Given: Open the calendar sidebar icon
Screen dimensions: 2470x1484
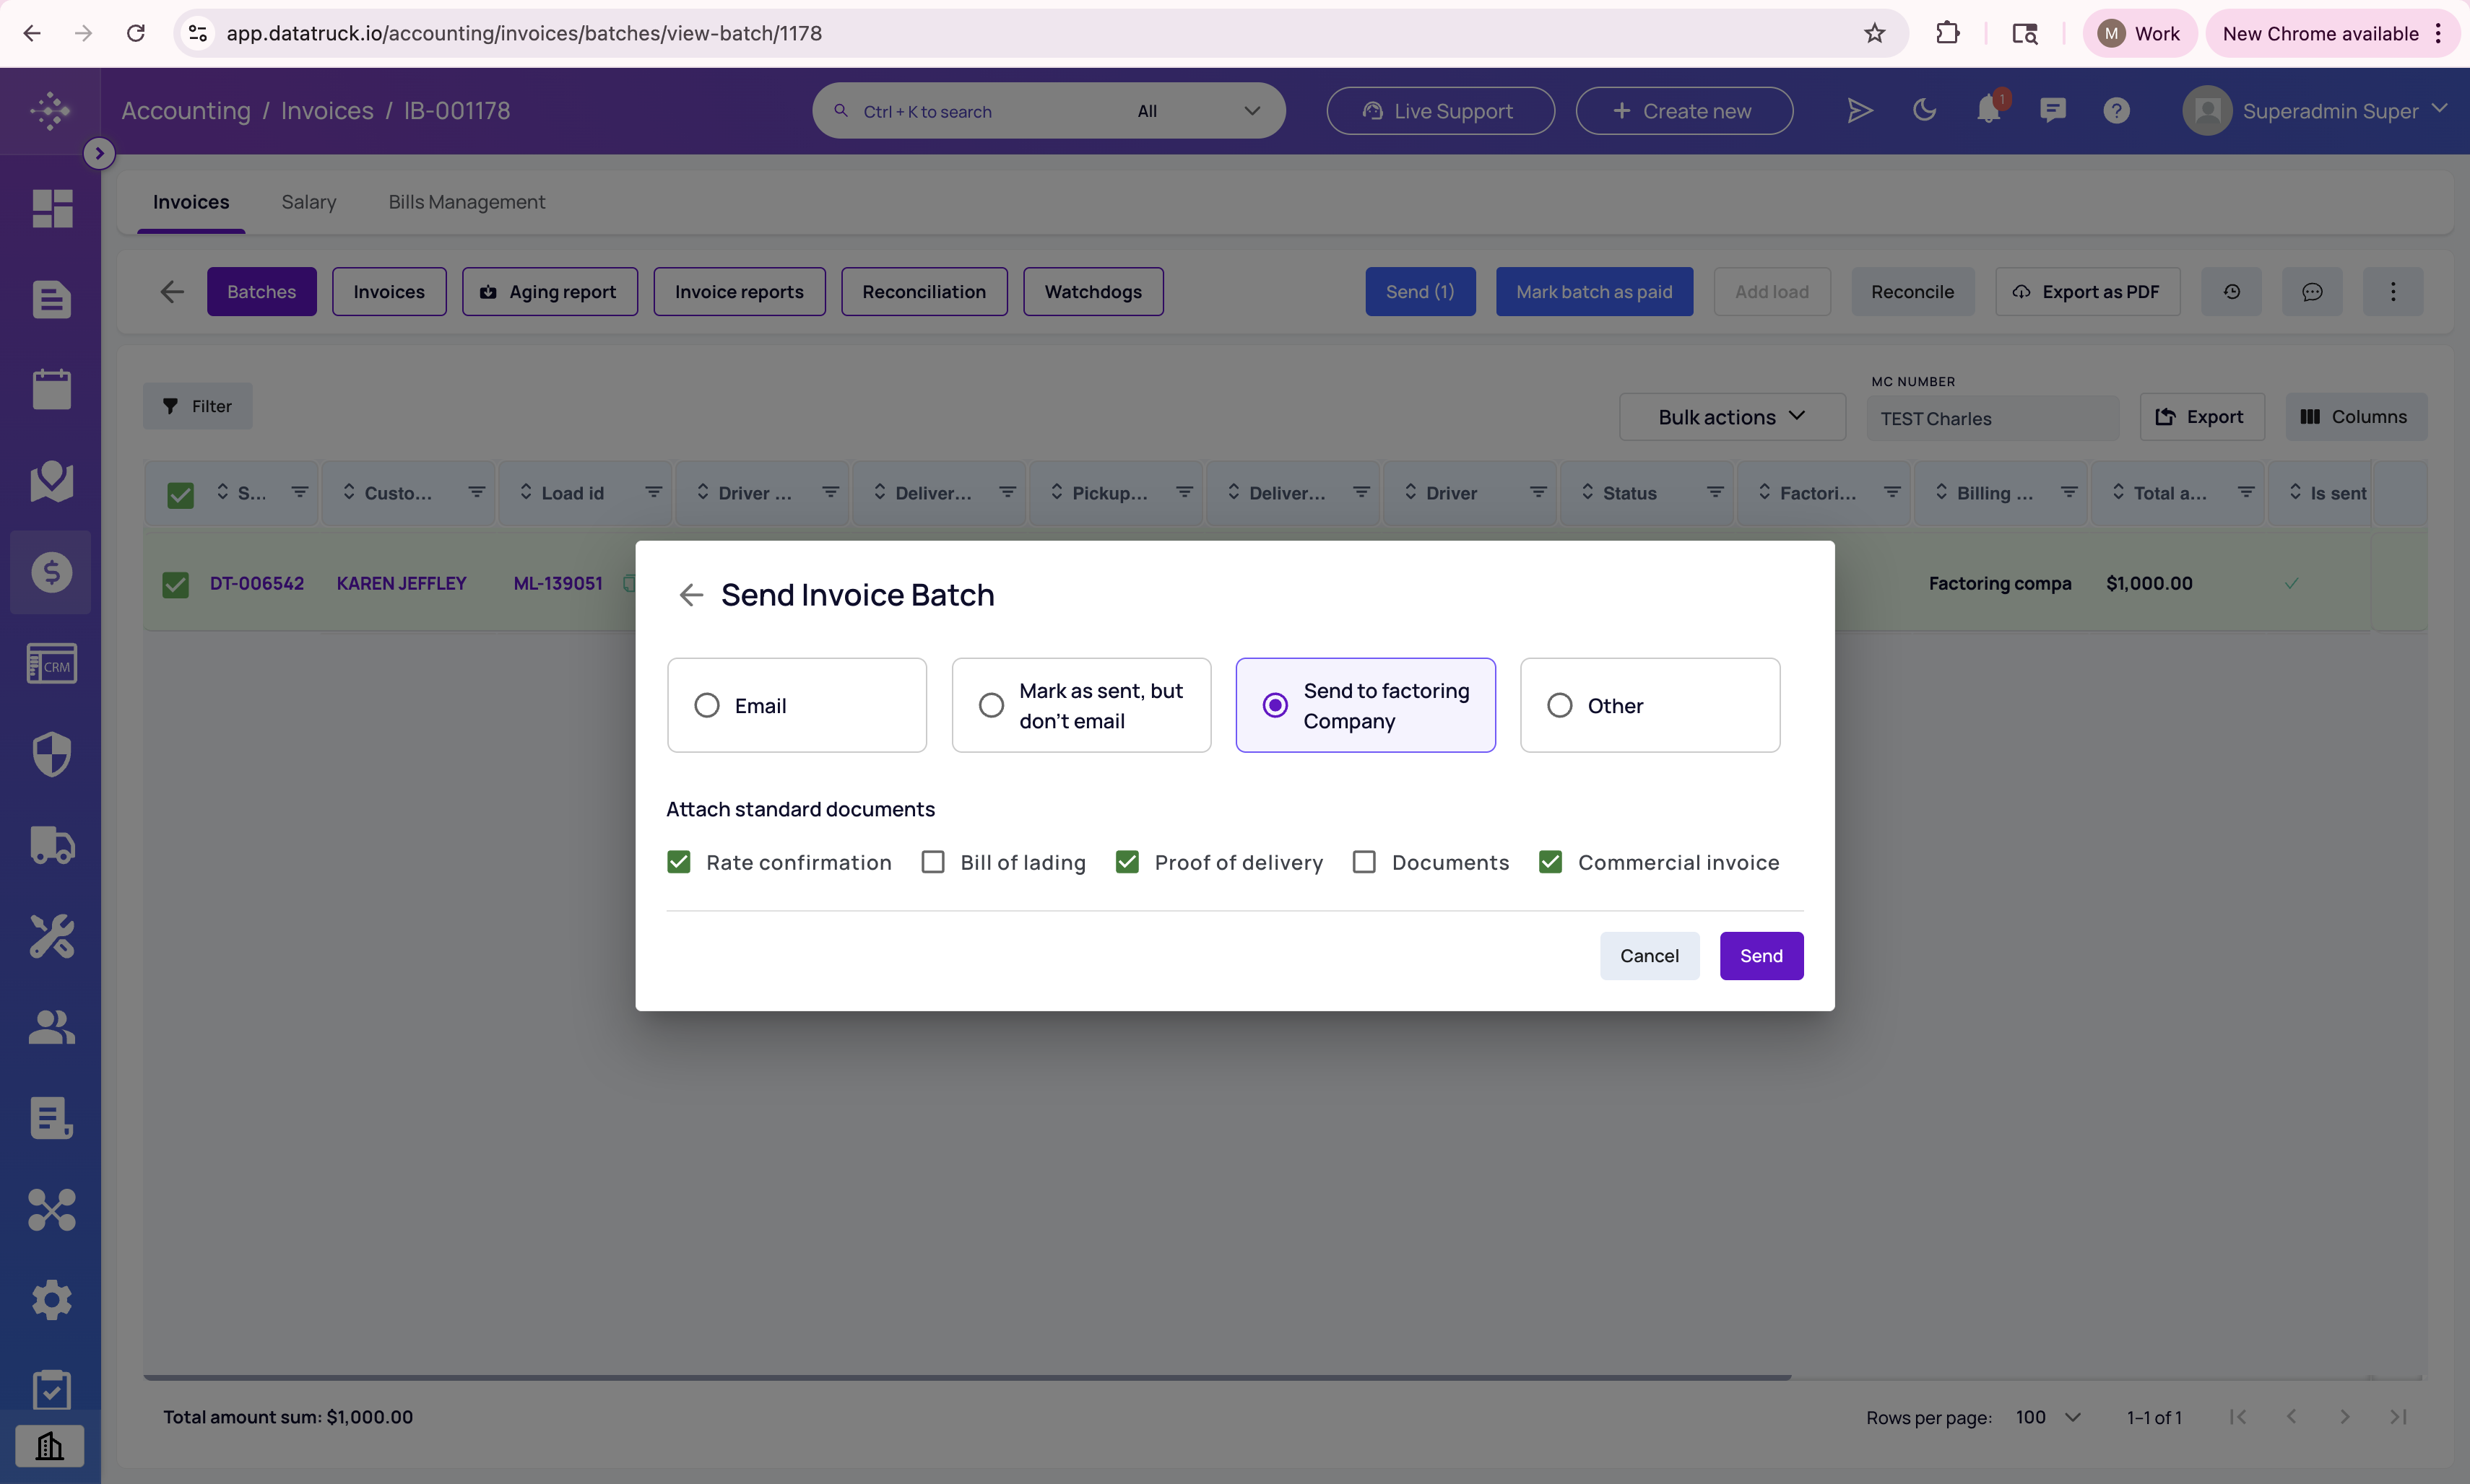Looking at the screenshot, I should pos(52,389).
